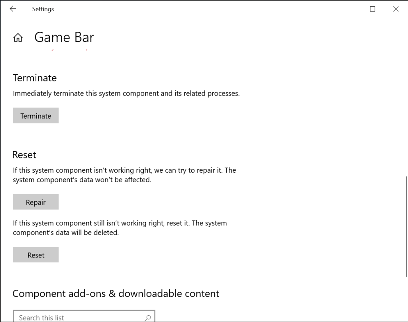Minimize the Settings window
408x322 pixels.
349,9
